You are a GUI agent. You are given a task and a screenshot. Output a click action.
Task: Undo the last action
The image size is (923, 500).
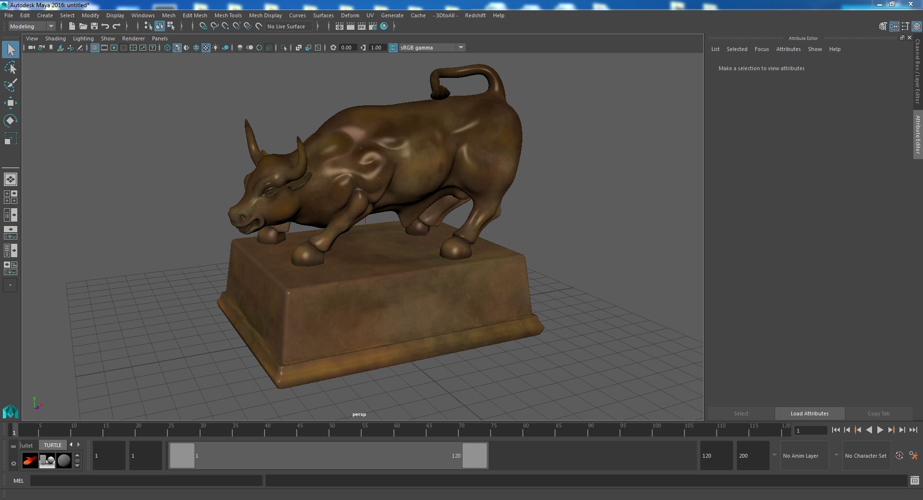pos(105,26)
